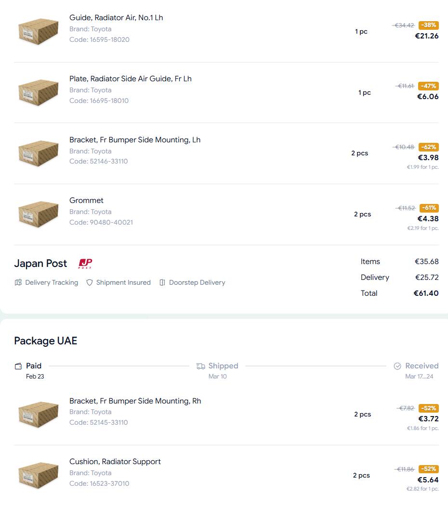This screenshot has width=448, height=505.
Task: Click the -62% discount badge
Action: pyautogui.click(x=428, y=147)
